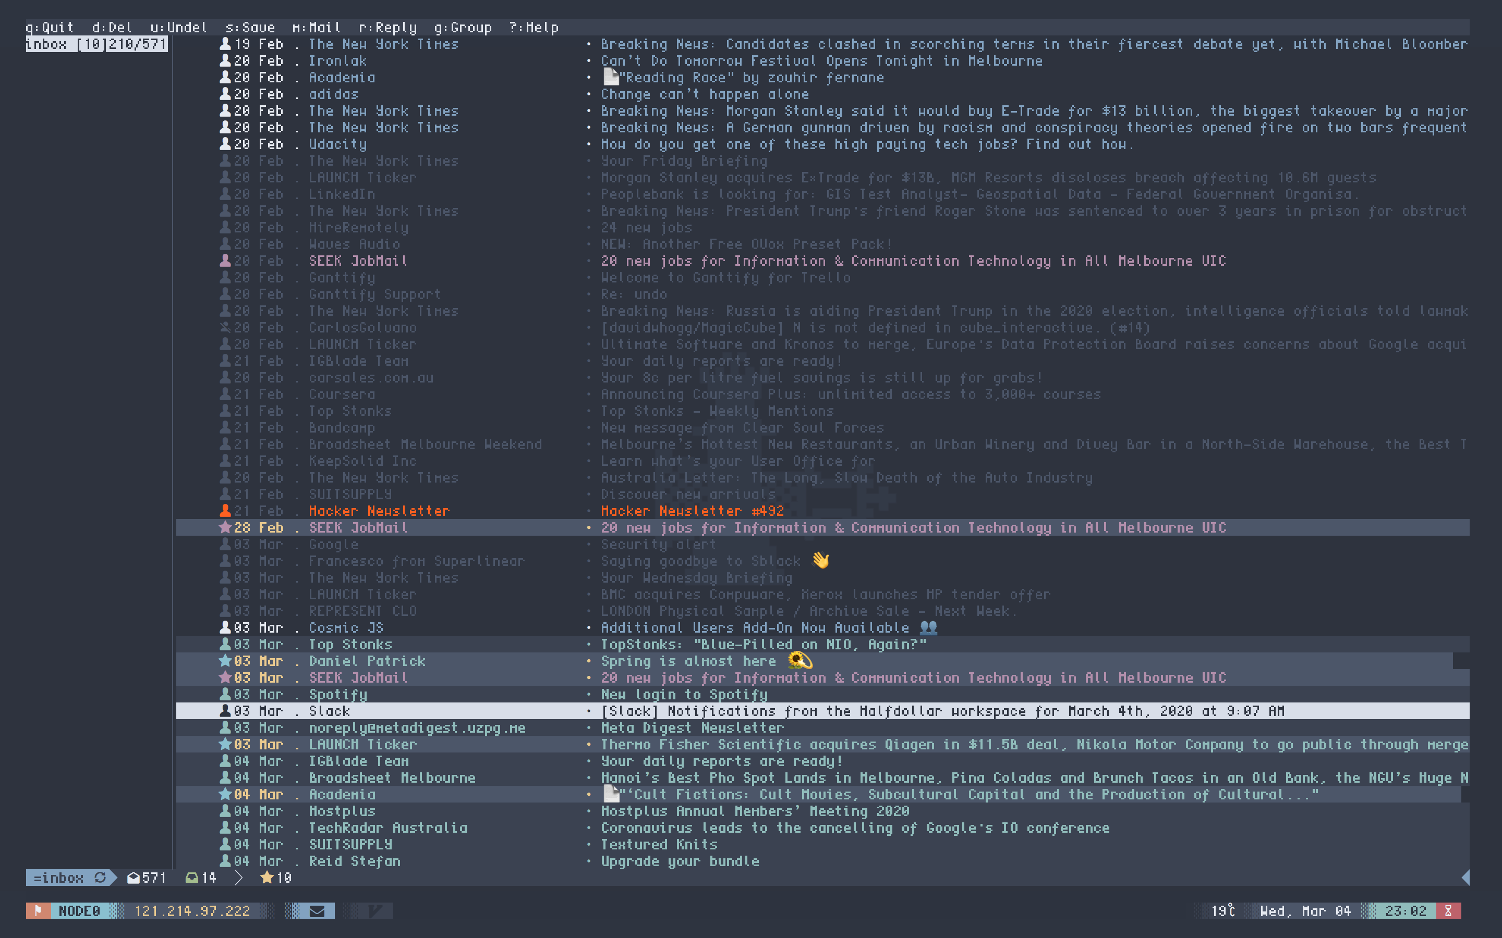This screenshot has width=1502, height=938.
Task: Click the chevron in the inbox status line
Action: click(x=238, y=878)
